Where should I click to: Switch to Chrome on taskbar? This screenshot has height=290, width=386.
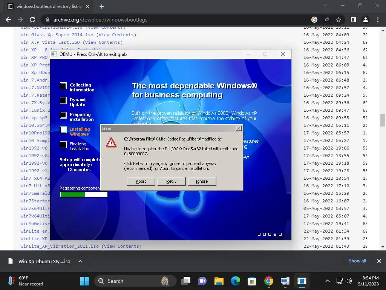point(268,281)
